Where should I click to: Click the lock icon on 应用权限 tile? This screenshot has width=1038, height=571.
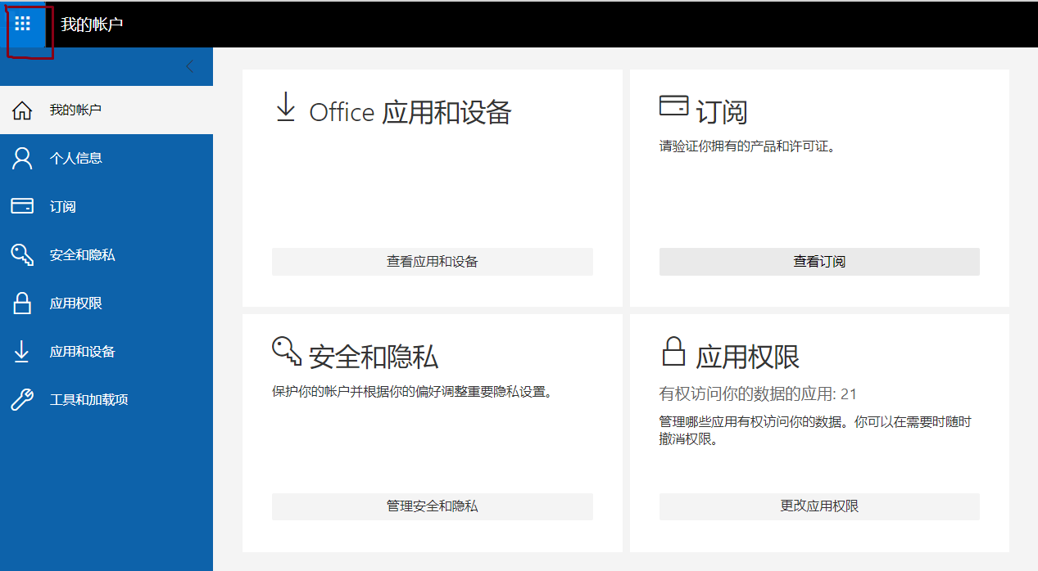(673, 351)
